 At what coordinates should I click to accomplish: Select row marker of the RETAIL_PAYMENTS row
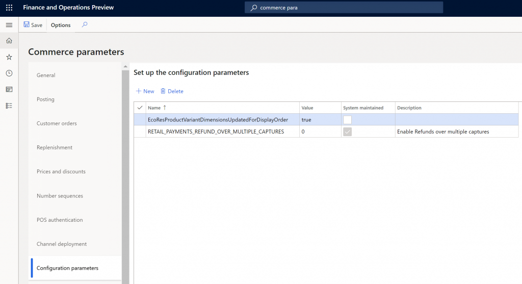[x=140, y=132]
